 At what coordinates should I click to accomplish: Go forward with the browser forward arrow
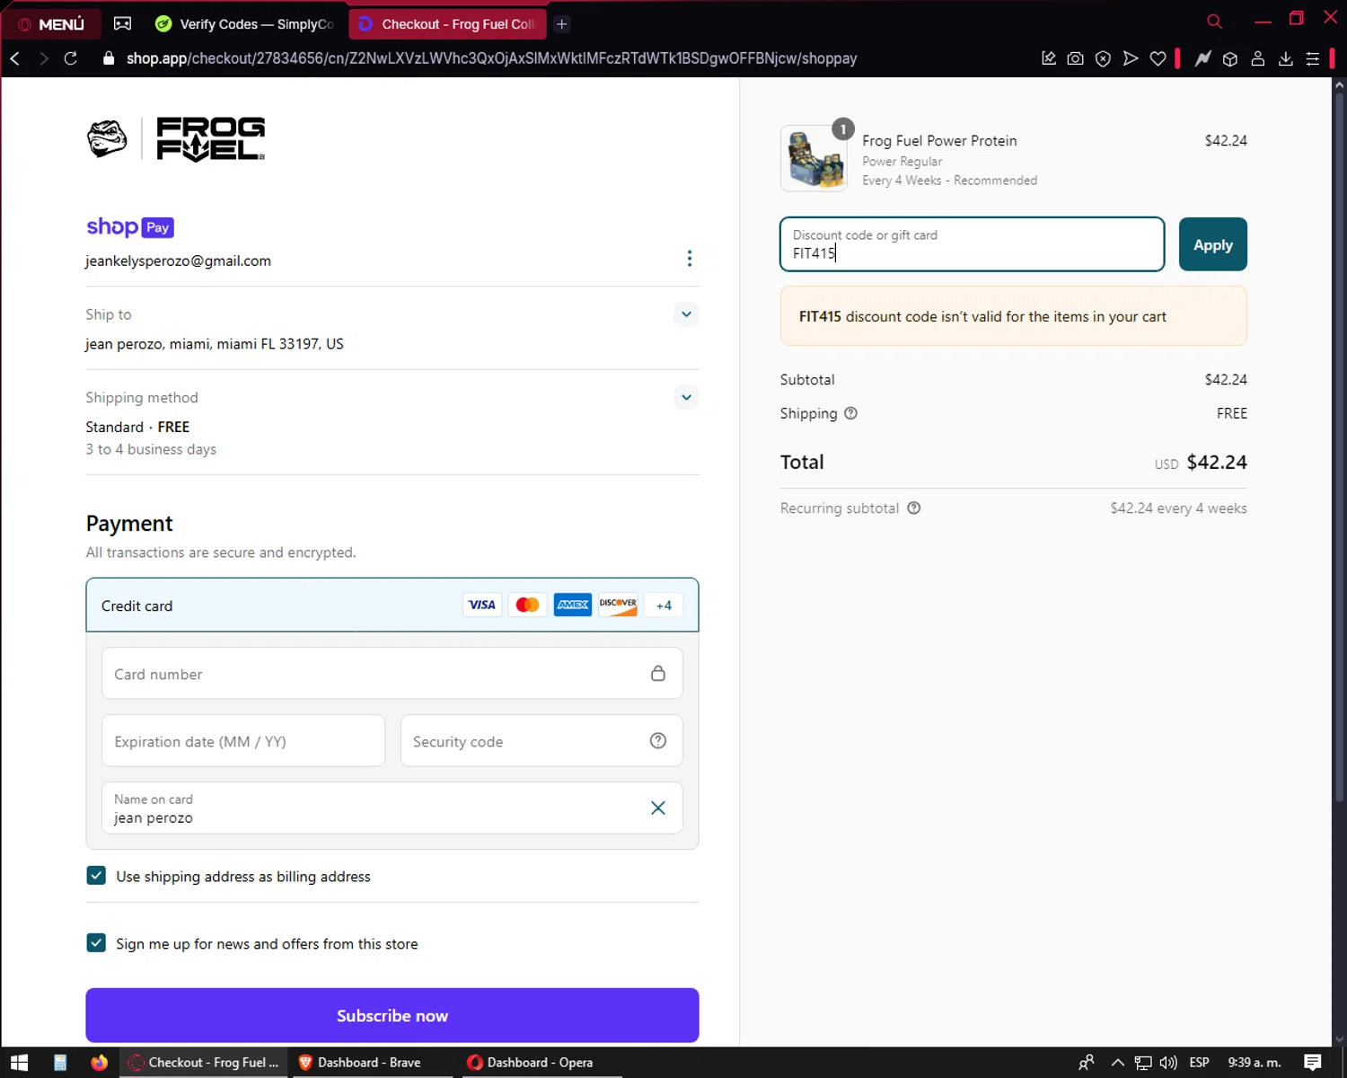(x=43, y=58)
